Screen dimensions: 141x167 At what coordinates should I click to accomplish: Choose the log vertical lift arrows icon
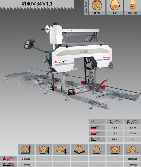(x=97, y=150)
